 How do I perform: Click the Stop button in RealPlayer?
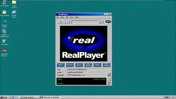point(68,22)
